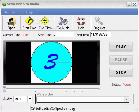Screen dimensions: 139x112
Task: Open a video file with the Open icon
Action: [x=11, y=23]
